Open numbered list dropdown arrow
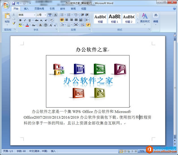The height and width of the screenshot is (155, 178). [72, 15]
